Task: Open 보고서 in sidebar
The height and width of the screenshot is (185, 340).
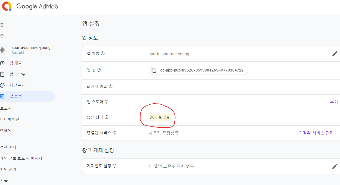Action: point(6,108)
